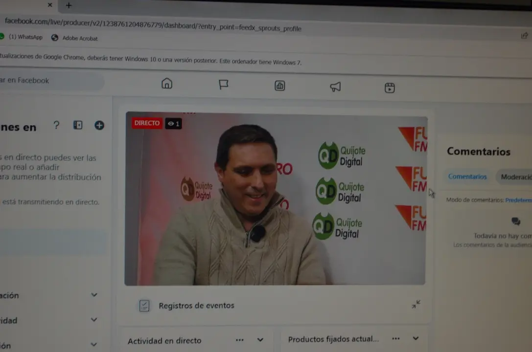532x352 pixels.
Task: Switch to the Moderación tab
Action: pos(516,177)
